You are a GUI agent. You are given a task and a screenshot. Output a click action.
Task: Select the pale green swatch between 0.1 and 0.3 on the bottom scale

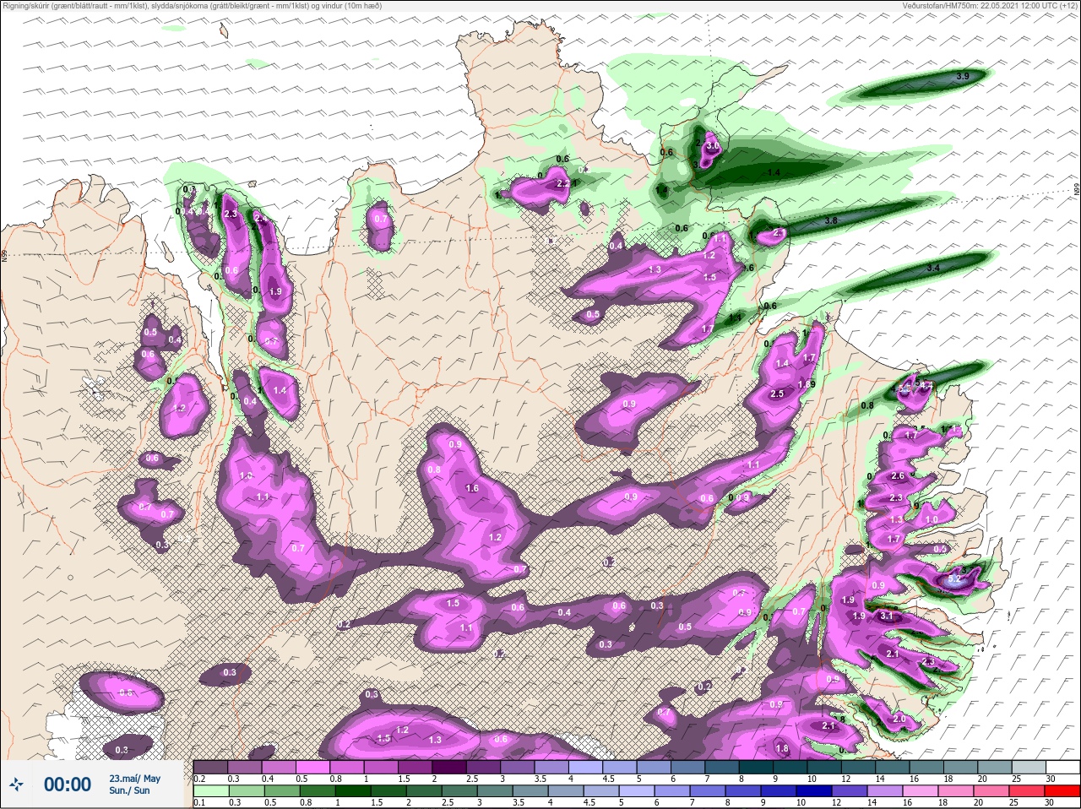[212, 790]
